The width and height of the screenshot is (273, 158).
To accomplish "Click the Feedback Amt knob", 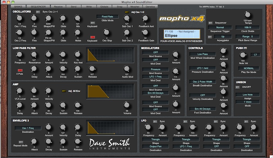I will (x=145, y=18).
